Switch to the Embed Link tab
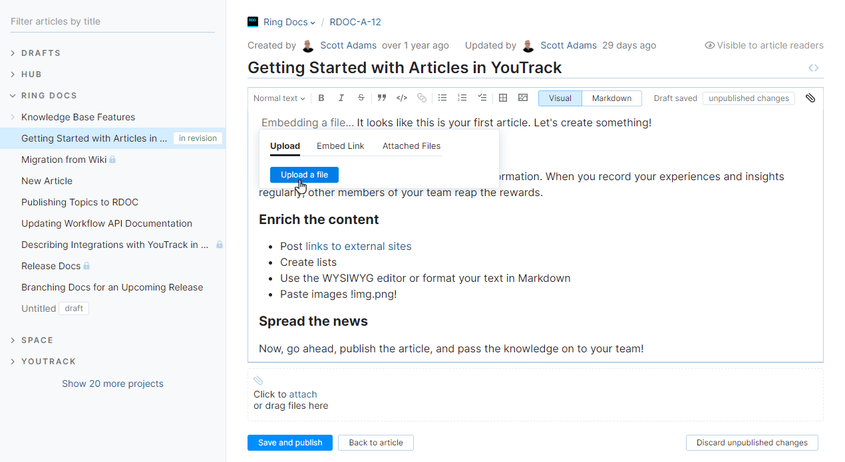This screenshot has width=845, height=462. click(x=340, y=146)
